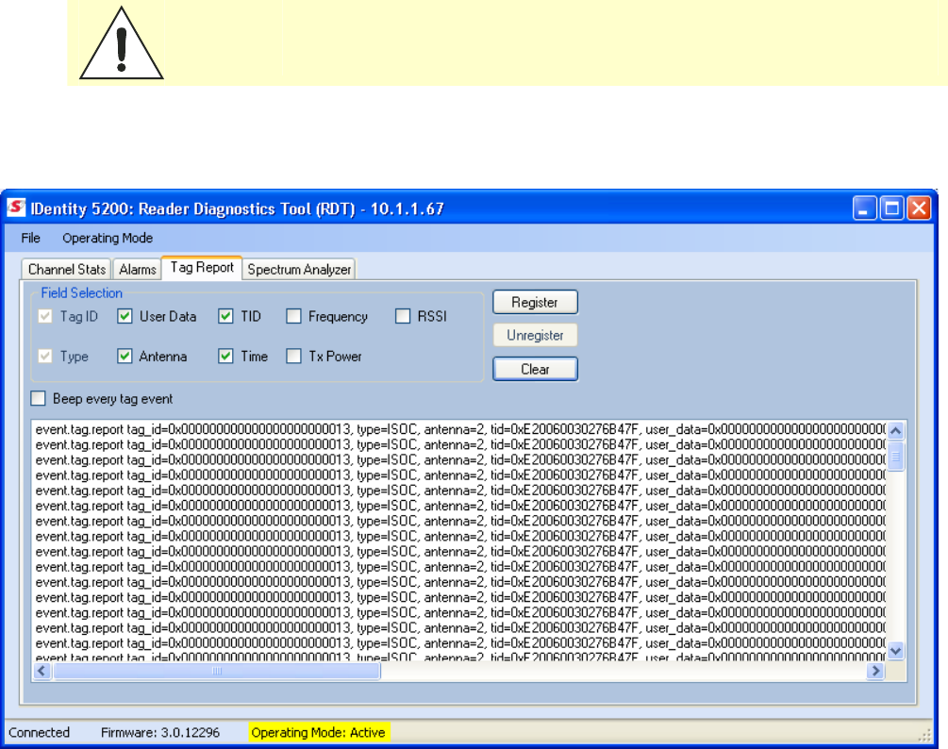The width and height of the screenshot is (948, 749).
Task: Enable the Frequency field checkbox
Action: pyautogui.click(x=293, y=316)
